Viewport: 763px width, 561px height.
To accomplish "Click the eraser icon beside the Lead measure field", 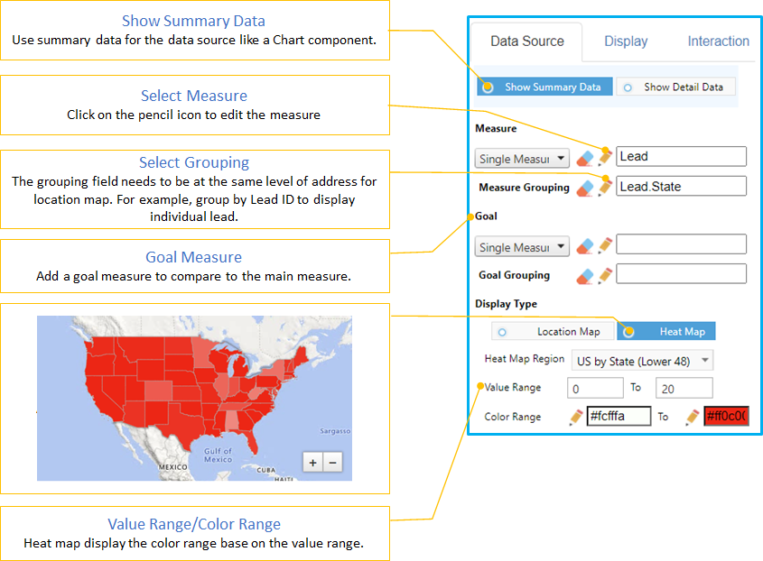I will 586,158.
